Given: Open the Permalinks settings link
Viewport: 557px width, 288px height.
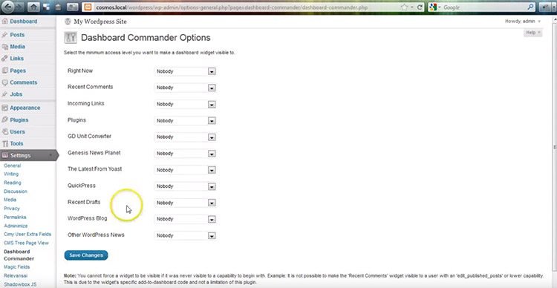Looking at the screenshot, I should (x=15, y=217).
